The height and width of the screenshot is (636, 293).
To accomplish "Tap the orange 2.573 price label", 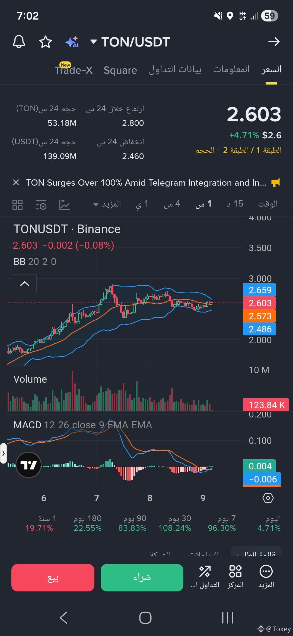I will tap(260, 316).
